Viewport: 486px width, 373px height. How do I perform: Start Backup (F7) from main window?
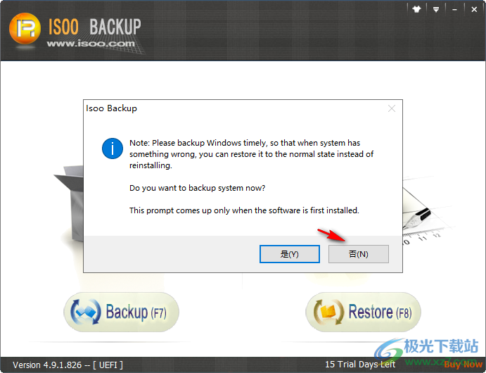tap(122, 312)
